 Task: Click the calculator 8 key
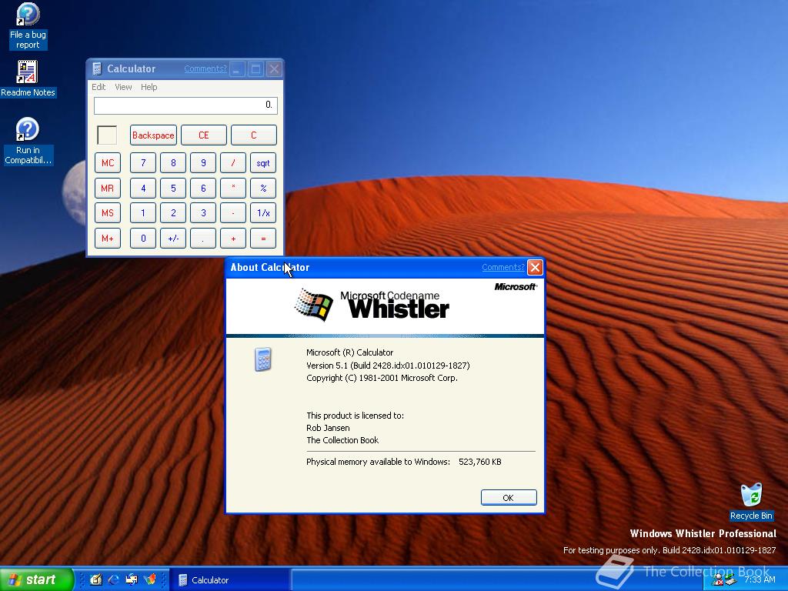tap(173, 163)
